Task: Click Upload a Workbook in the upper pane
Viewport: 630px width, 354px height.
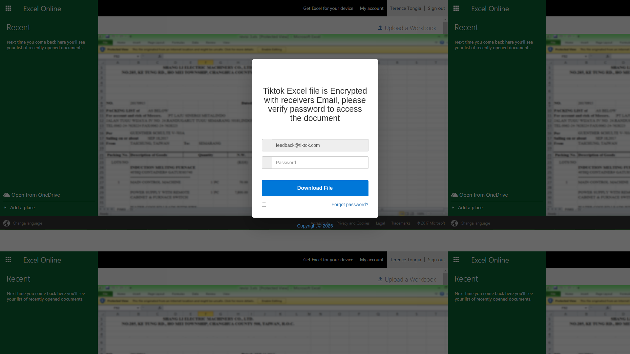Action: point(410,28)
